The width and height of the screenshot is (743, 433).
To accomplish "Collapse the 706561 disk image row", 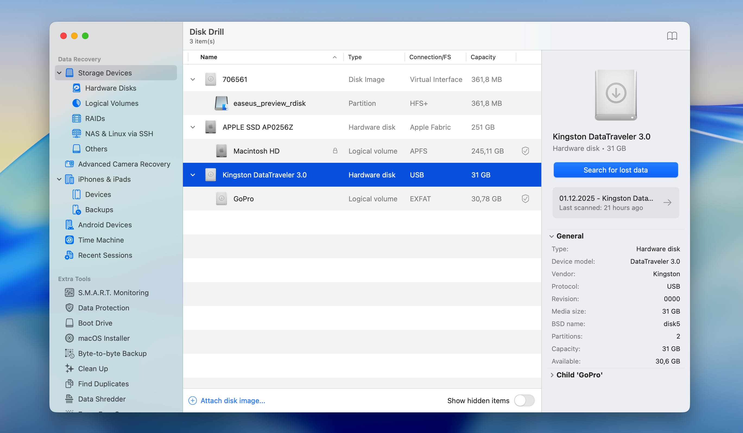I will click(193, 79).
